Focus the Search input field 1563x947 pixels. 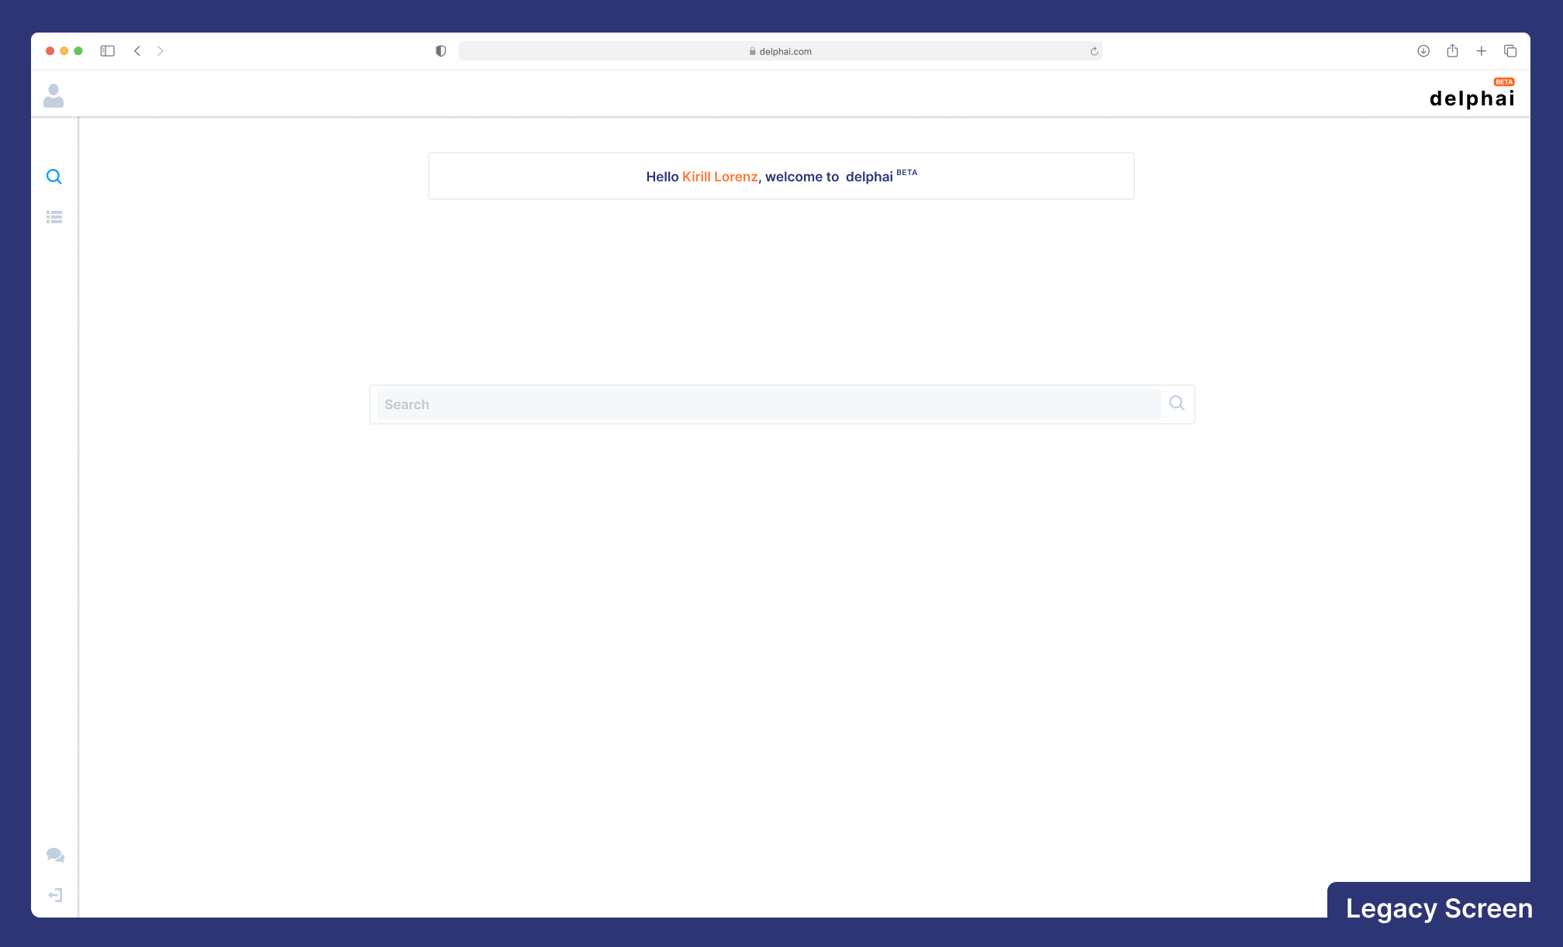(x=768, y=405)
